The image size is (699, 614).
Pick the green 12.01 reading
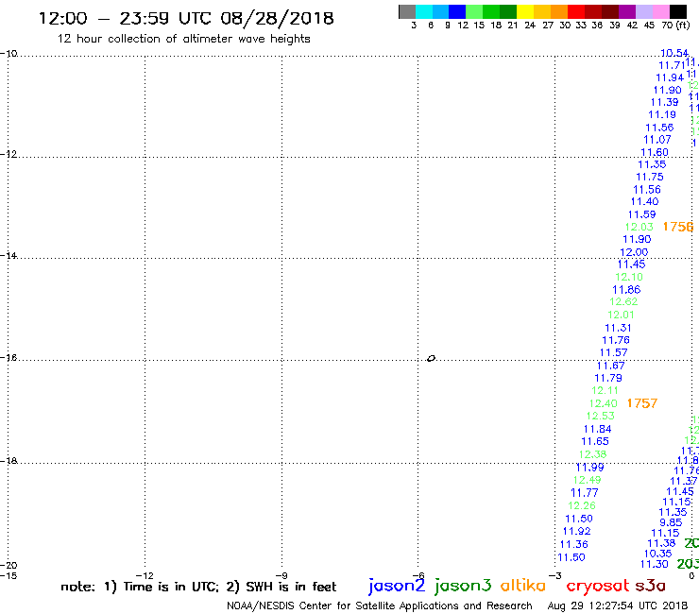point(621,315)
